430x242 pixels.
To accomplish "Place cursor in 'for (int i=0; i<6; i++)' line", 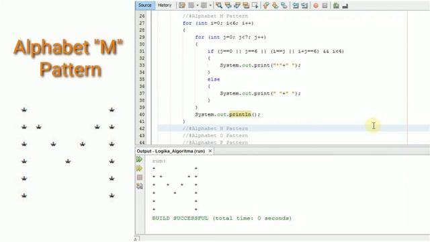I will 218,24.
